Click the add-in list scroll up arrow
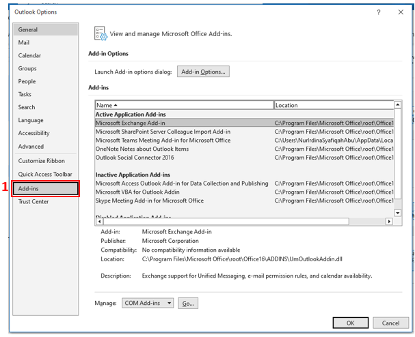Image resolution: width=415 pixels, height=337 pixels. (x=397, y=105)
